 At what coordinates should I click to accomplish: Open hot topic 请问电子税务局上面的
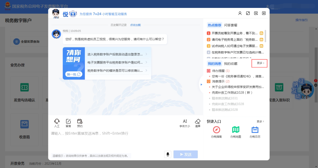point(235,40)
